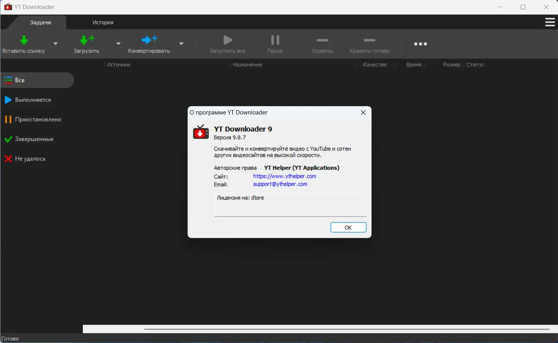Expand the Конвертировать dropdown arrow
Screen dimensions: 558x343
(181, 44)
